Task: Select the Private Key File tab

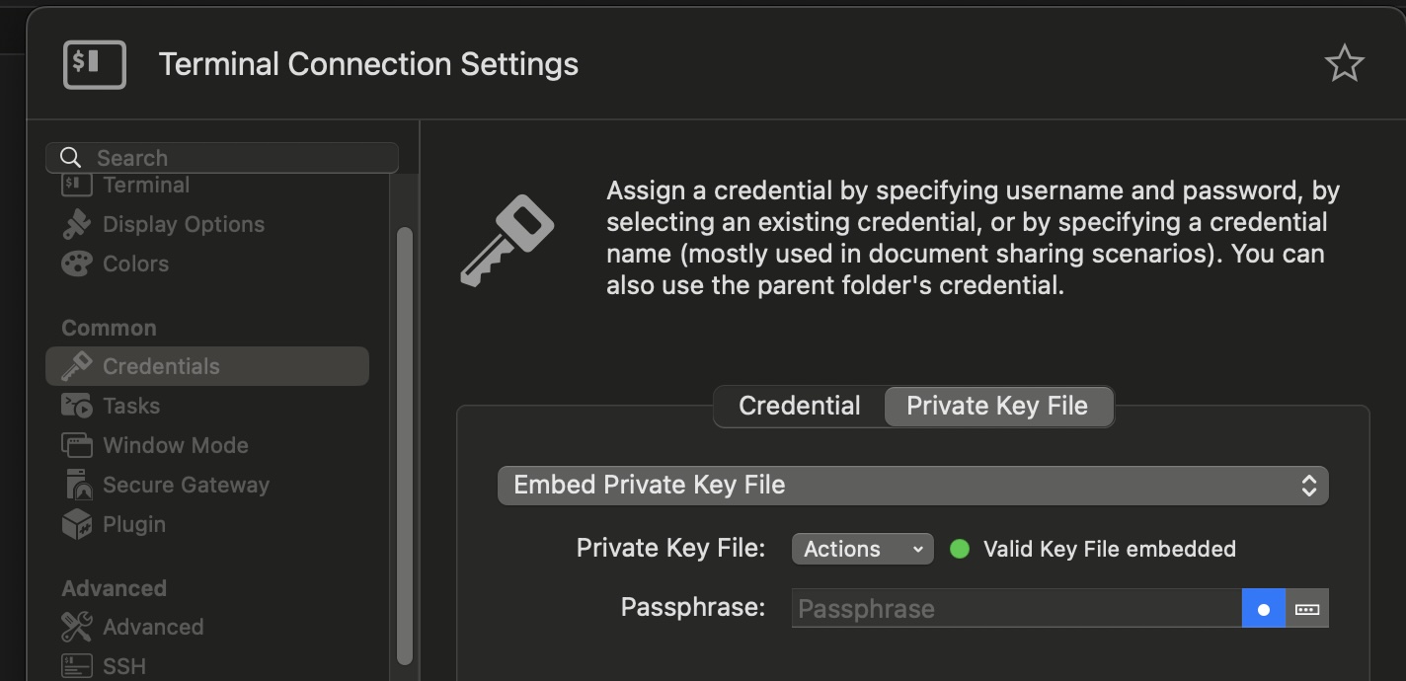Action: pyautogui.click(x=997, y=406)
